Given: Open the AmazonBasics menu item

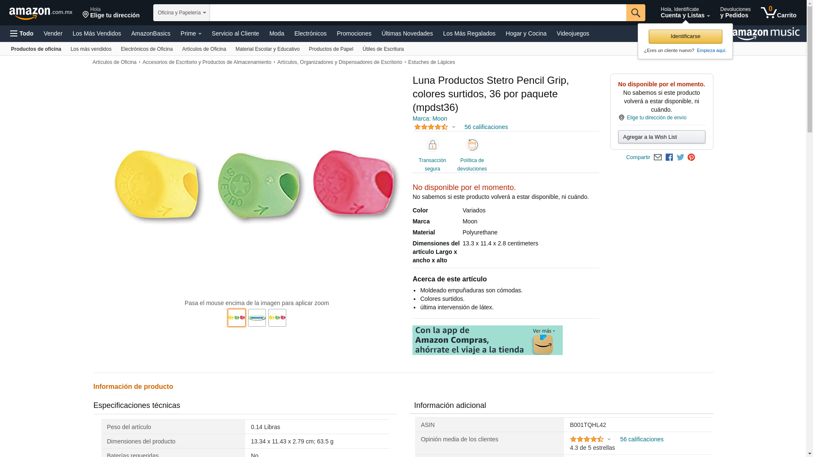Looking at the screenshot, I should [x=151, y=33].
